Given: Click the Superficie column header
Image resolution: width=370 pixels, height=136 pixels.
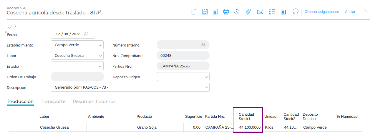Looking at the screenshot, I should pyautogui.click(x=194, y=117).
